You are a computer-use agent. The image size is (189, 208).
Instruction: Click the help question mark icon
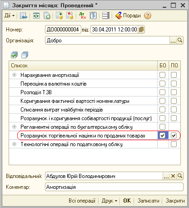point(148,15)
